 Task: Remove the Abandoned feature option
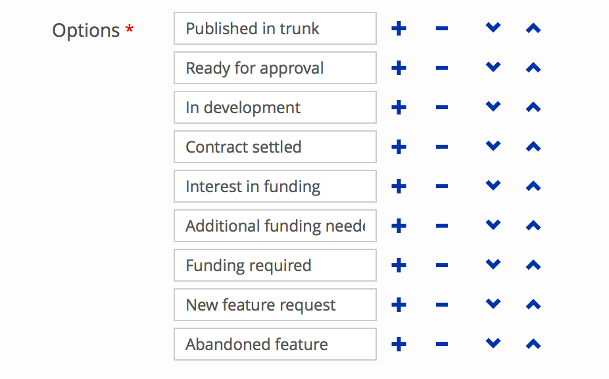pos(442,344)
